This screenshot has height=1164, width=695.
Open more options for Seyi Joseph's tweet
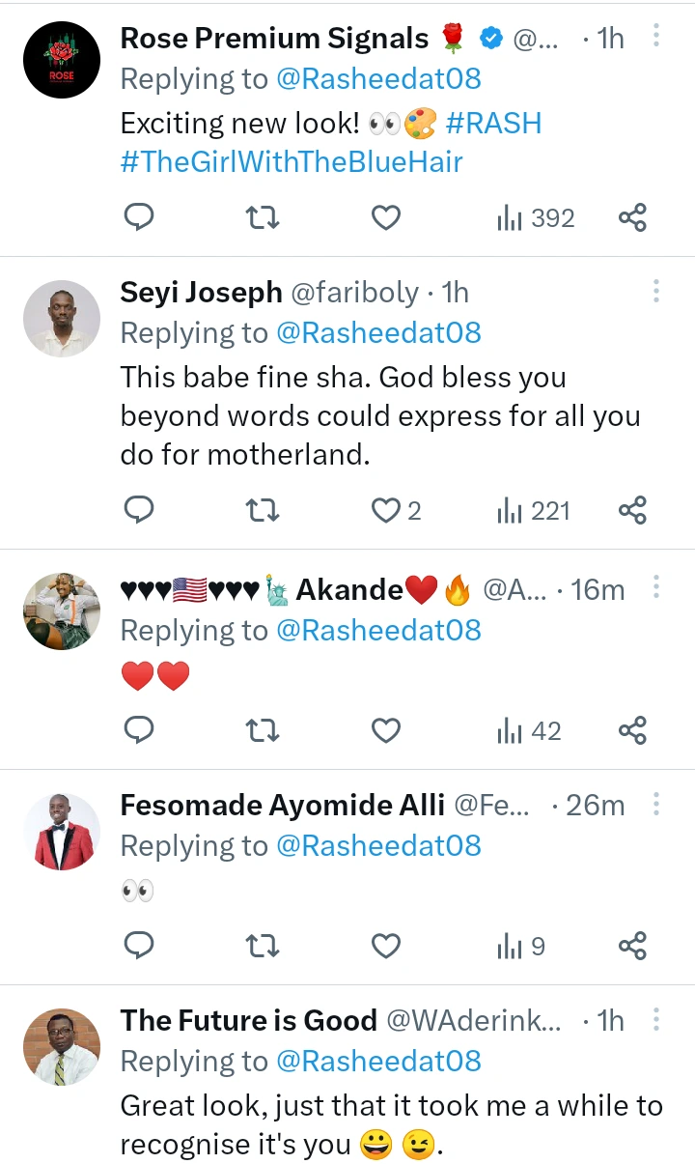(x=656, y=291)
